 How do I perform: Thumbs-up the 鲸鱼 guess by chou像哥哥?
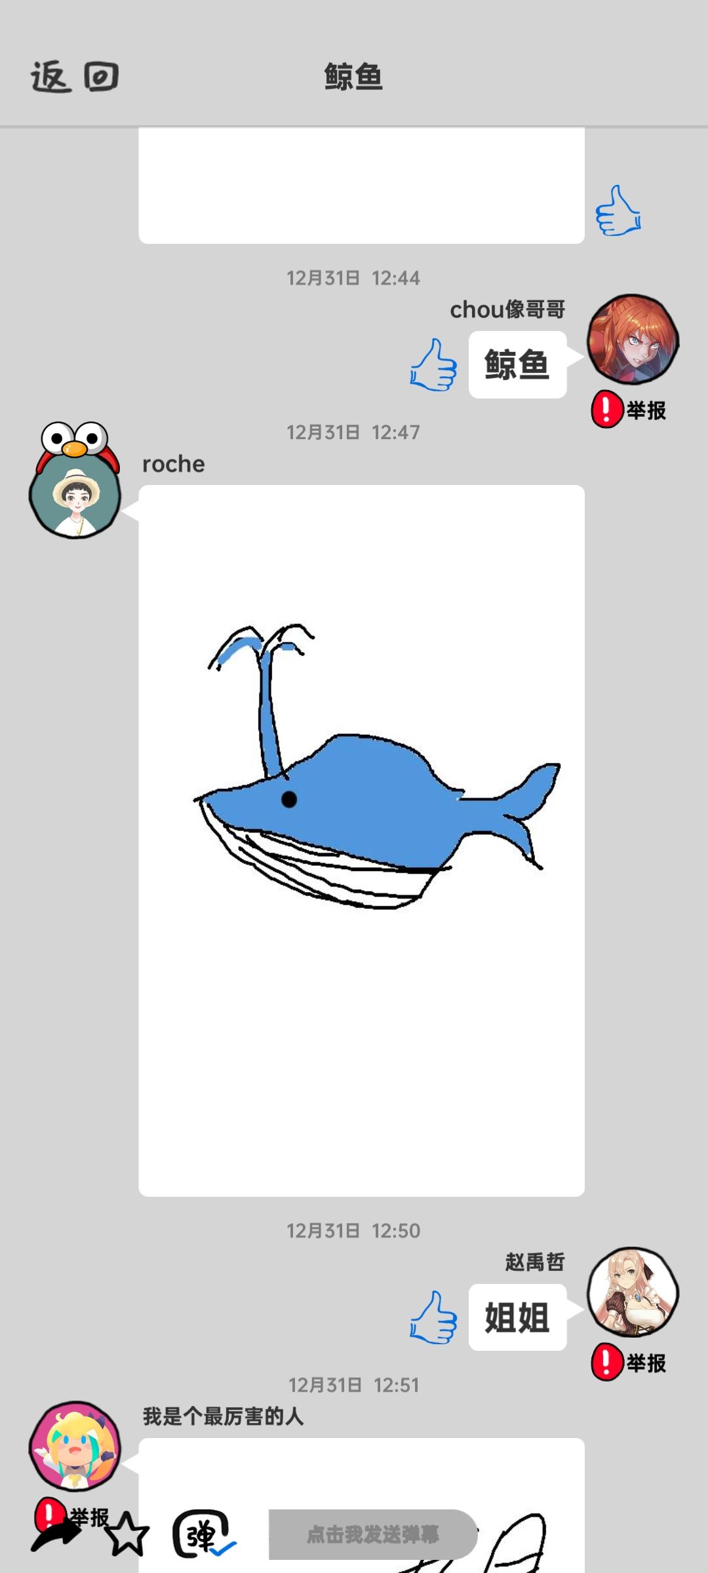(x=433, y=365)
